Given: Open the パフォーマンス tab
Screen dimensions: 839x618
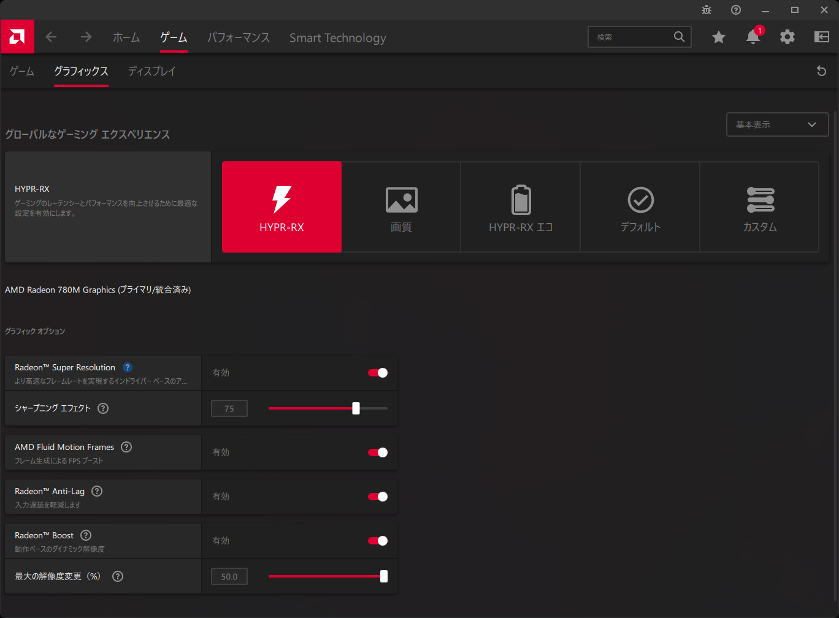Looking at the screenshot, I should coord(239,37).
